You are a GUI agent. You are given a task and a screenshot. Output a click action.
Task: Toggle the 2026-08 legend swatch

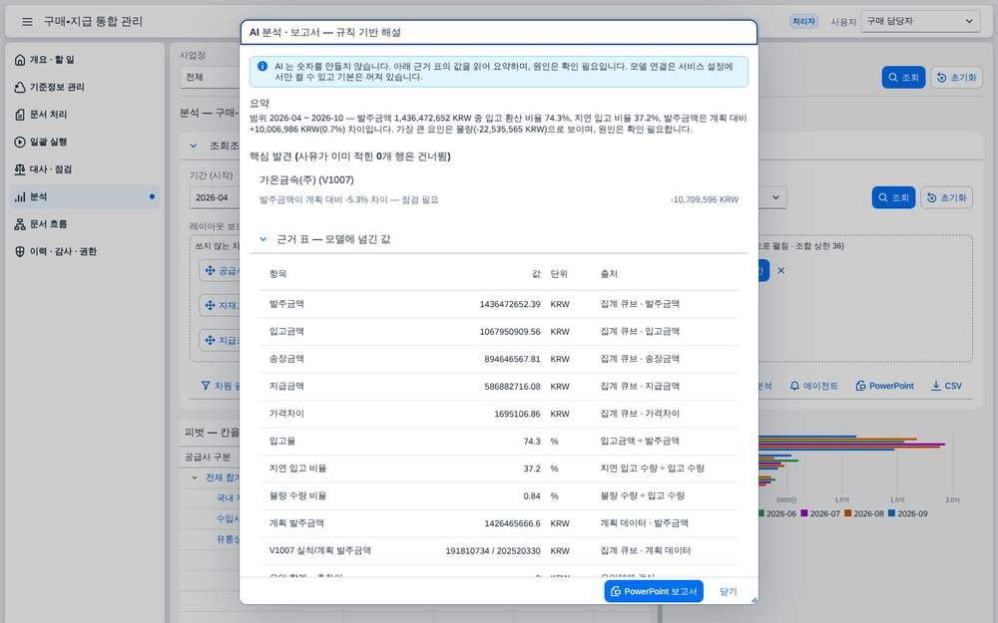coord(848,513)
